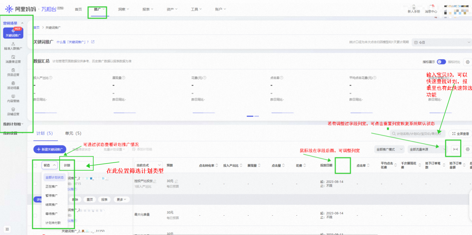This screenshot has width=472, height=235.
Task: Click the 什么是「关键词推广」? link
Action: tap(72, 42)
